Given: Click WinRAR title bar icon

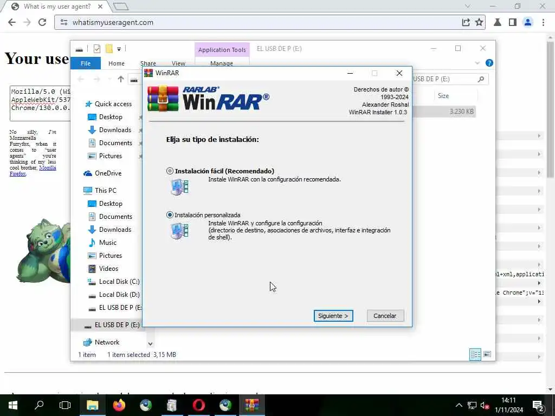Looking at the screenshot, I should [149, 73].
